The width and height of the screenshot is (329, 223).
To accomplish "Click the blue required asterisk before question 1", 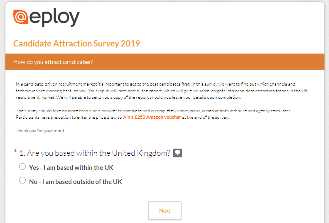I will (x=15, y=151).
